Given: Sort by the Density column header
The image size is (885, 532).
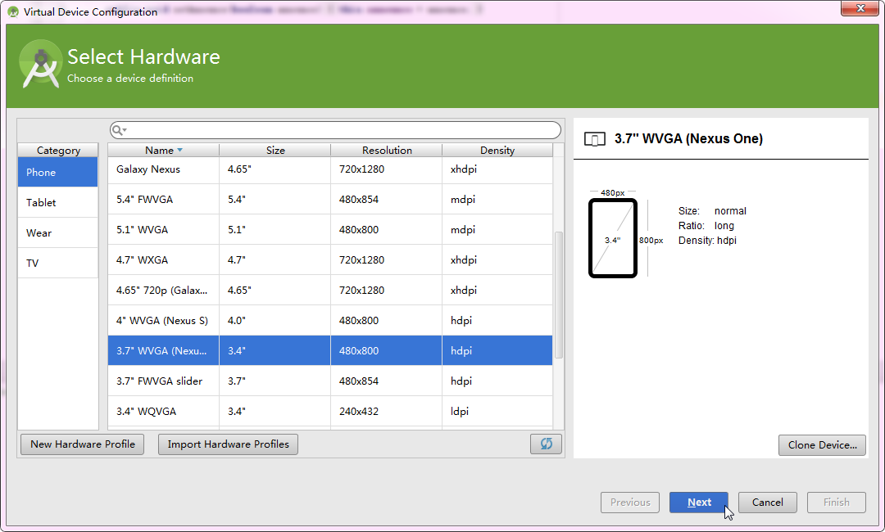Looking at the screenshot, I should (x=497, y=150).
